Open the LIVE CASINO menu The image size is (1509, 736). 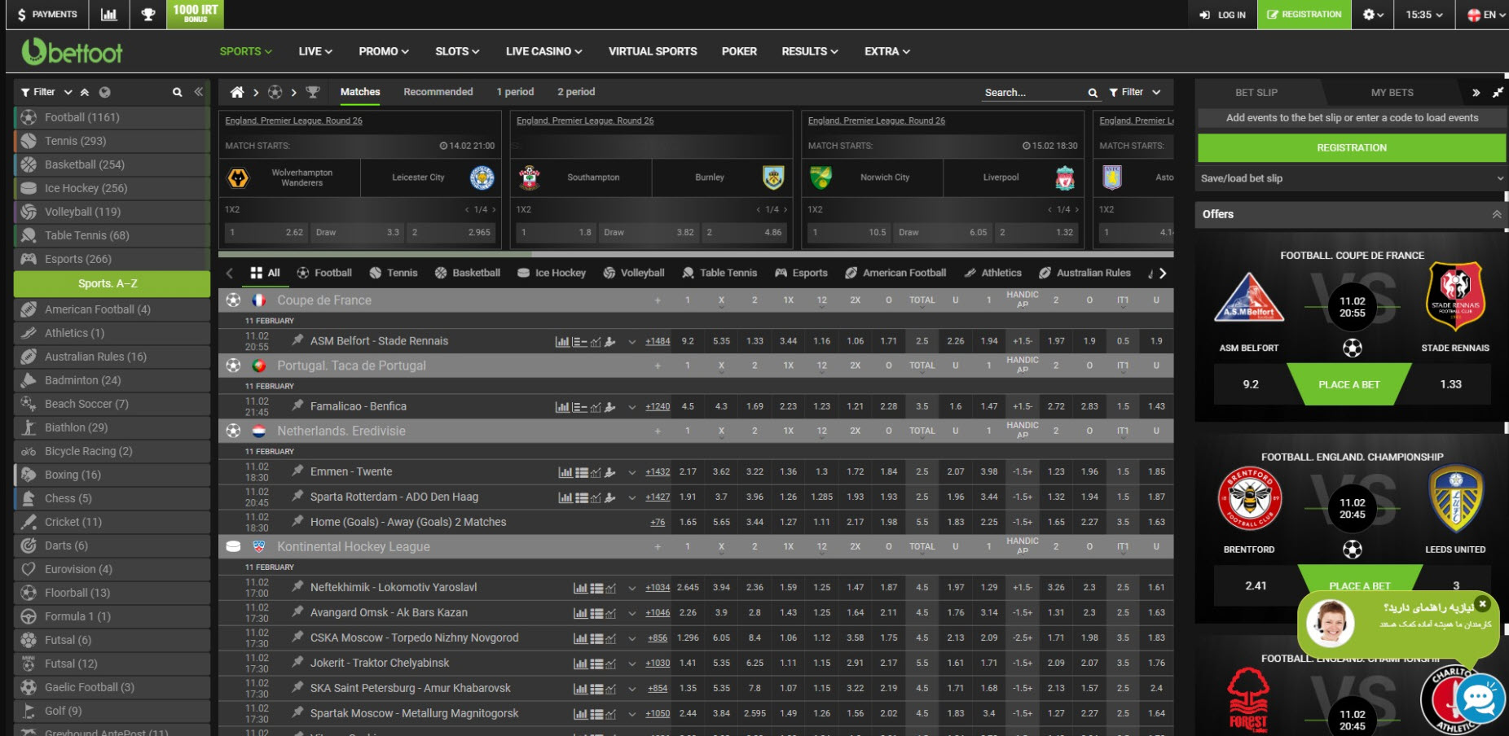tap(543, 51)
